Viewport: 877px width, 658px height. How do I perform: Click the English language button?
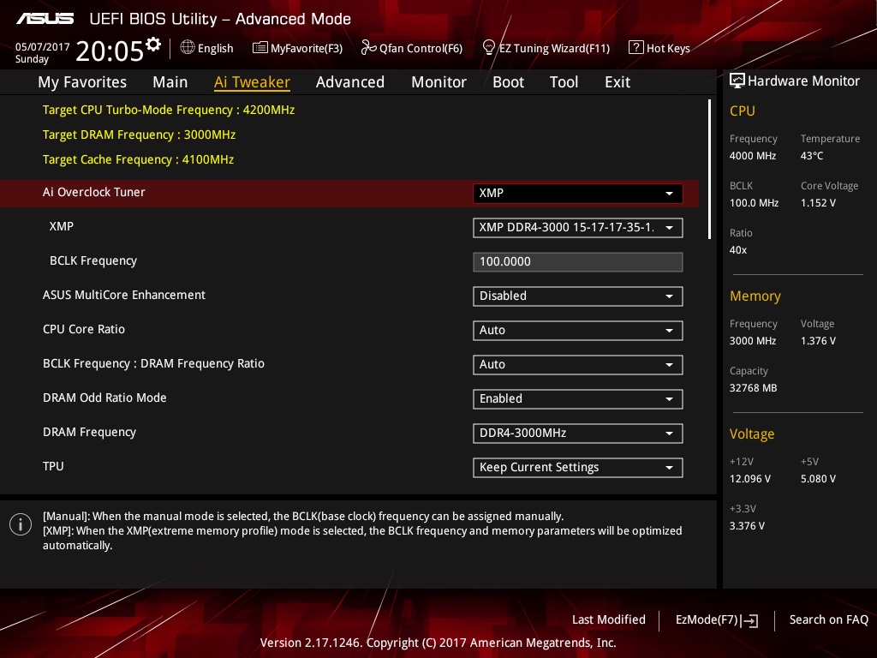207,48
